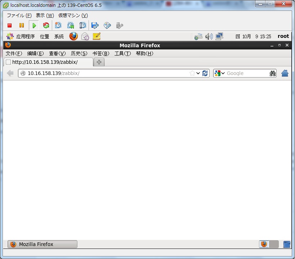
Task: Open the snapshot manager icon
Action: [x=82, y=25]
